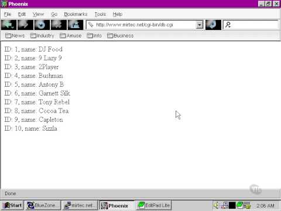Click the row 'ID: 5, name: Antony B'
The height and width of the screenshot is (211, 281).
tap(34, 84)
